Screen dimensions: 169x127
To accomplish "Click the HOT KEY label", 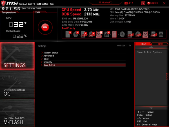I will [x=121, y=45].
